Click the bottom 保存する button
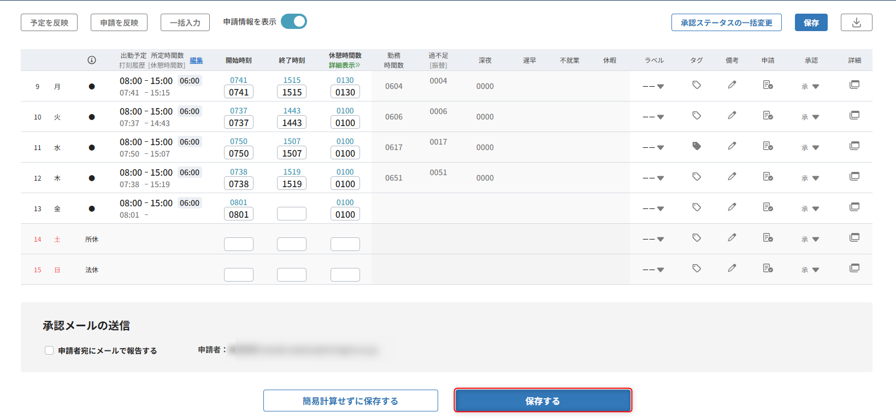Screen dimensions: 896x418 543,401
